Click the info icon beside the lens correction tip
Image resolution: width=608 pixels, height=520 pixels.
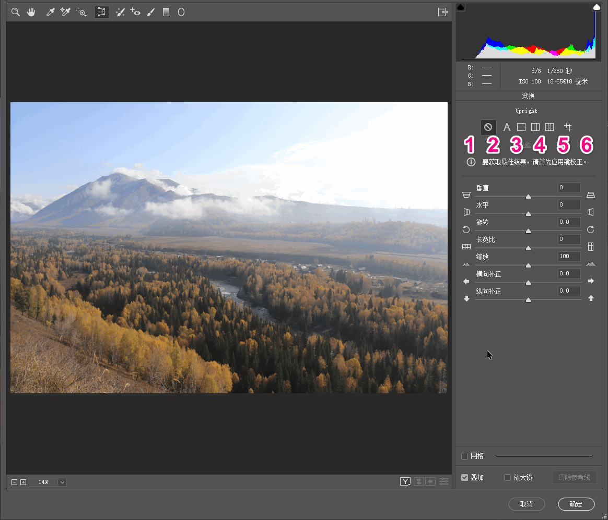click(471, 162)
